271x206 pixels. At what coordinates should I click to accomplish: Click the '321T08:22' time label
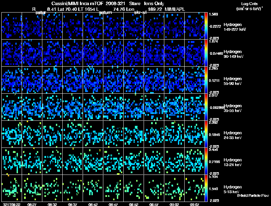pos(12,204)
